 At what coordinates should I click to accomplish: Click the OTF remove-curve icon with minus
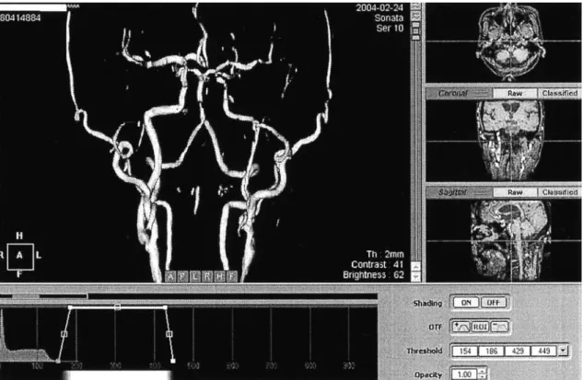[499, 327]
